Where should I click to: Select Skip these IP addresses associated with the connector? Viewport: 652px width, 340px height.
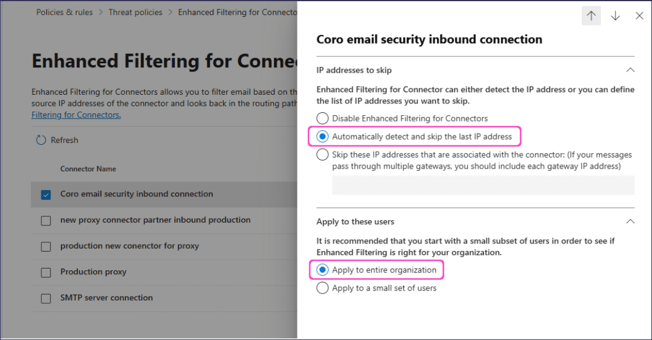(323, 154)
